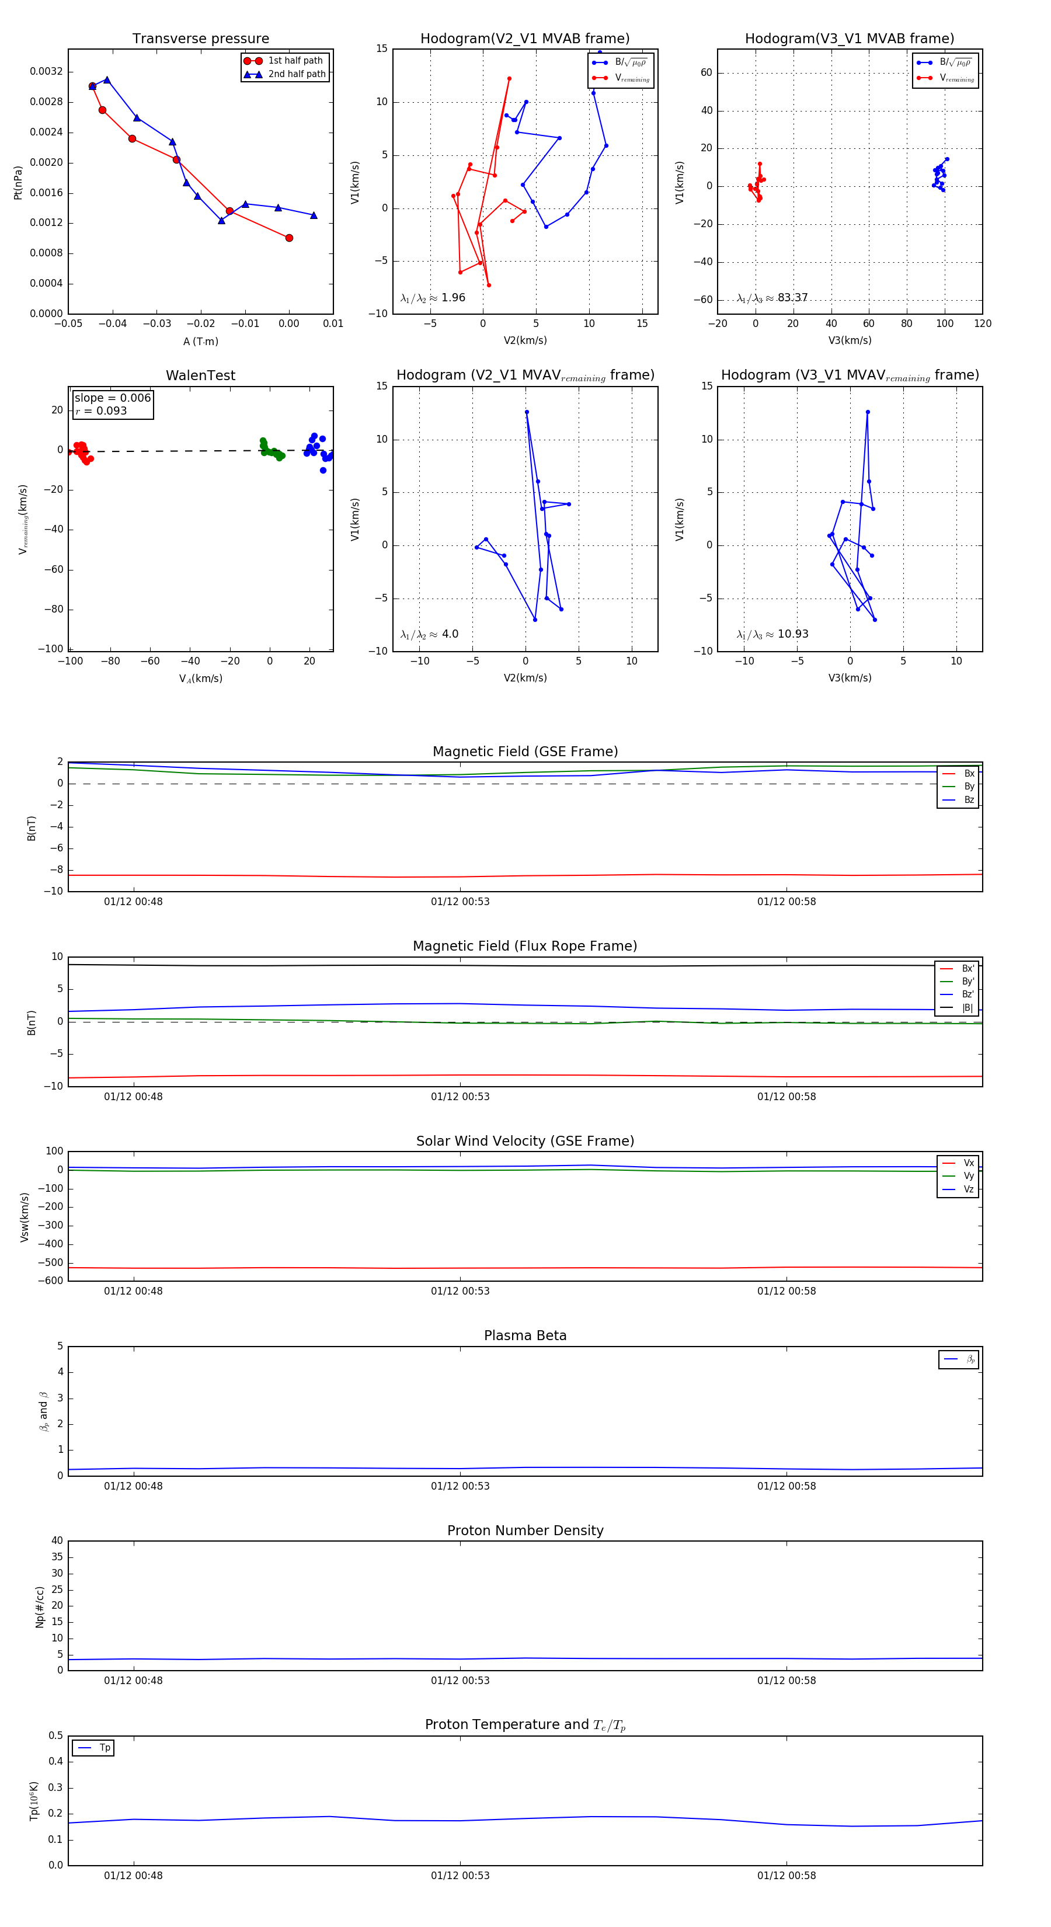Click the "slope = 0.006" annotation
Image resolution: width=1051 pixels, height=1927 pixels.
coord(112,398)
